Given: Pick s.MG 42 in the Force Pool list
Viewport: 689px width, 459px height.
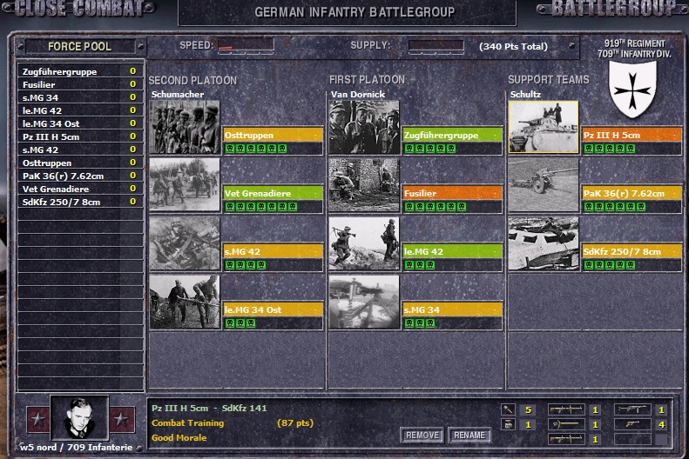Looking at the screenshot, I should pos(80,150).
